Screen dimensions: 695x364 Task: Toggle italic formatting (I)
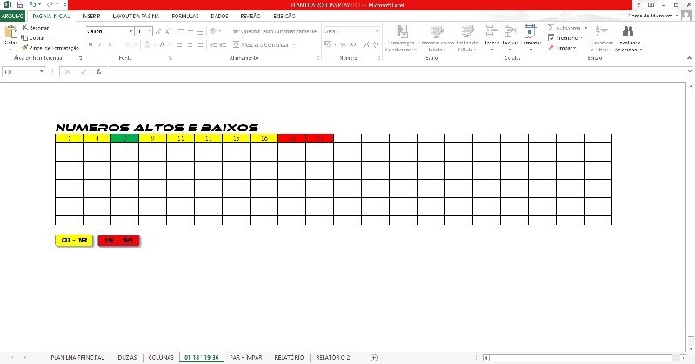[x=99, y=44]
